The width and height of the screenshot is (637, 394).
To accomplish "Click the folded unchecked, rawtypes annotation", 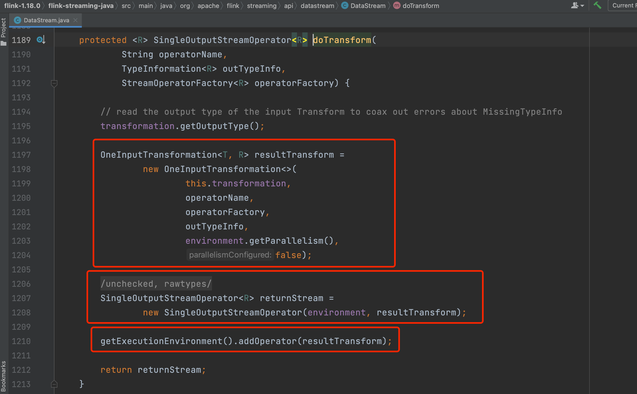I will click(x=156, y=284).
